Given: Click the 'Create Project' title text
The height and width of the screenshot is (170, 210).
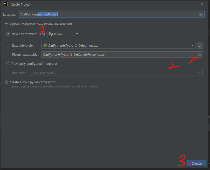Looking at the screenshot, I should tap(21, 5).
